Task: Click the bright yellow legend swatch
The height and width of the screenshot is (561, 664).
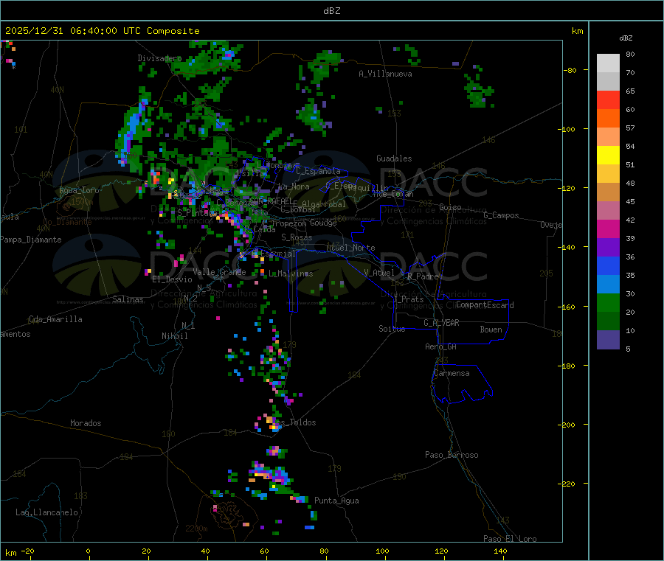Action: 608,156
